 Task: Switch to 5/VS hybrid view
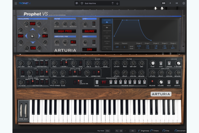[x=164, y=3]
